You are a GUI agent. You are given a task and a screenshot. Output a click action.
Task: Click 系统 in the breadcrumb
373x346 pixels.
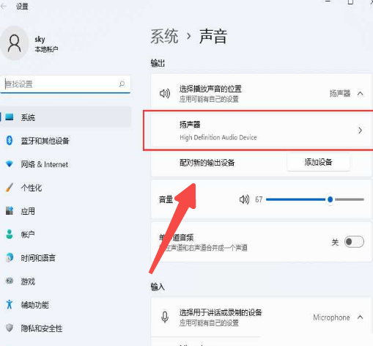[x=164, y=37]
